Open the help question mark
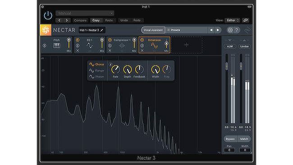The image size is (293, 165). (x=237, y=30)
